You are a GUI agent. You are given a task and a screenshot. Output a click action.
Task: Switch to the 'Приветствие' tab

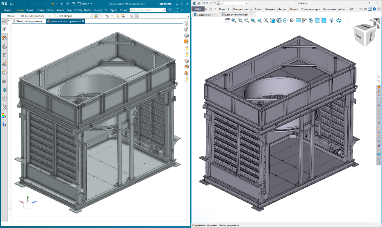click(x=204, y=15)
